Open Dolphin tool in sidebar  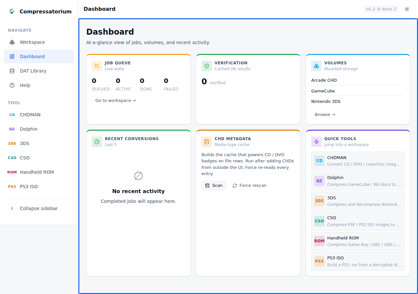point(39,129)
